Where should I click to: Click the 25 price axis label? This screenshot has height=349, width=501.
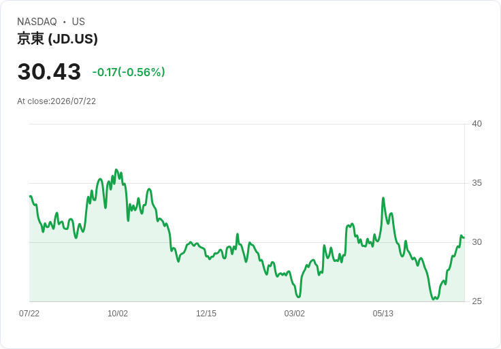(476, 301)
